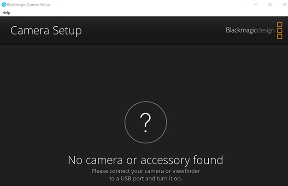Click the question mark symbol
288x186 pixels.
click(x=146, y=121)
